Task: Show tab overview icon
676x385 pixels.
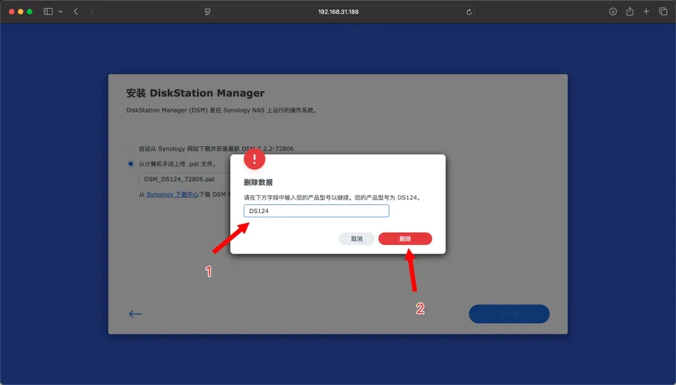Action: coord(663,12)
